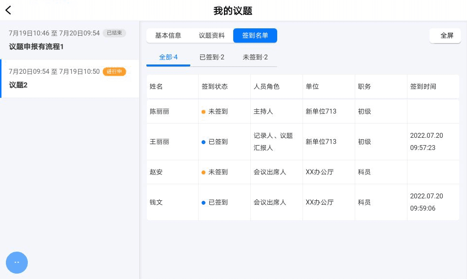The height and width of the screenshot is (279, 467).
Task: Go back using the left arrow icon
Action: tap(8, 10)
